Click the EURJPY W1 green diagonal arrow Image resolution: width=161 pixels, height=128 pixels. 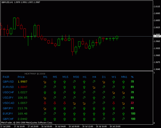(113, 113)
